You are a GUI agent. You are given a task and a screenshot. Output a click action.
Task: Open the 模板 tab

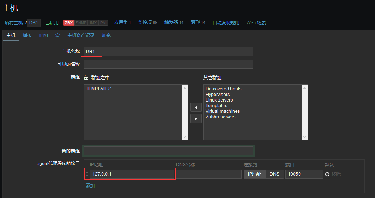(x=27, y=35)
